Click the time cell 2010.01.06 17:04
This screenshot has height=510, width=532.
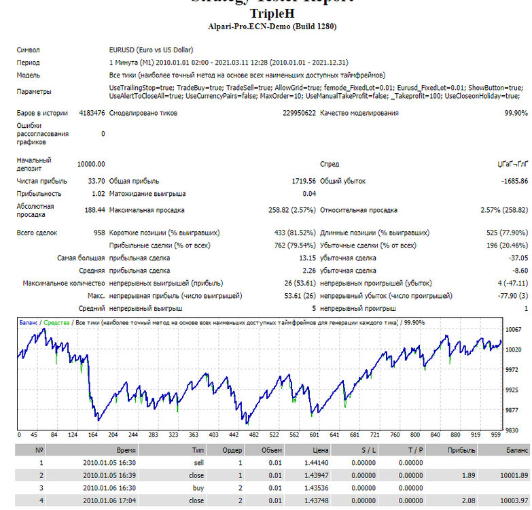click(x=109, y=500)
